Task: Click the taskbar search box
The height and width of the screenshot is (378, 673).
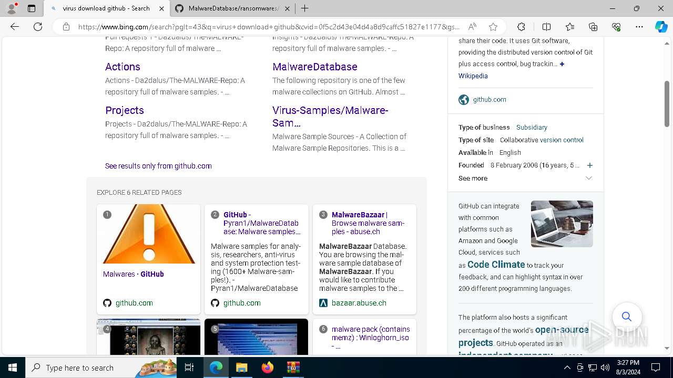Action: (x=101, y=367)
